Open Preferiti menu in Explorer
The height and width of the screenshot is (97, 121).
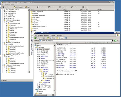pos(53,35)
